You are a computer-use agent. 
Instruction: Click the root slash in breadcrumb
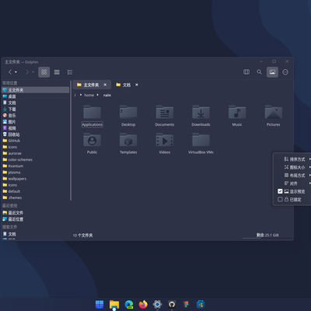coord(75,95)
